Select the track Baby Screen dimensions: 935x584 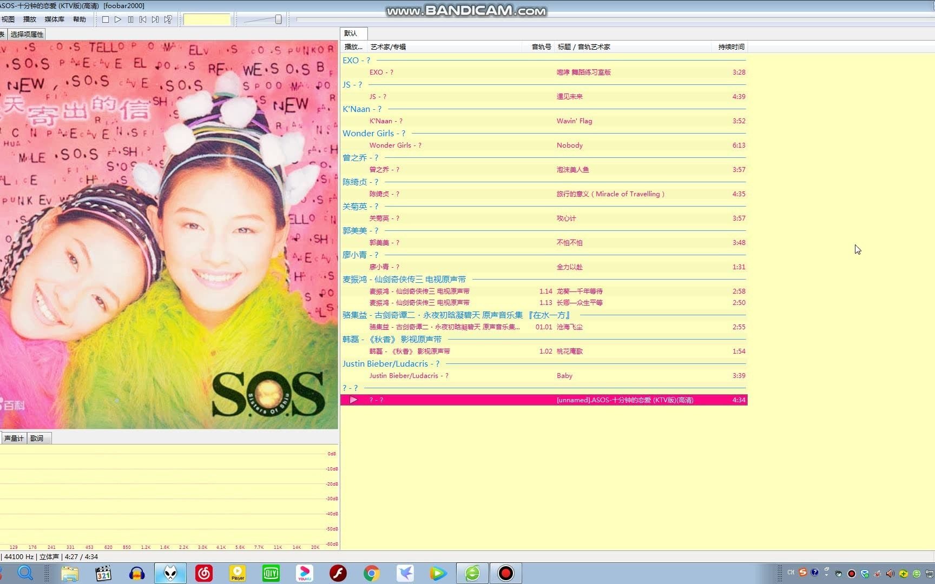544,376
